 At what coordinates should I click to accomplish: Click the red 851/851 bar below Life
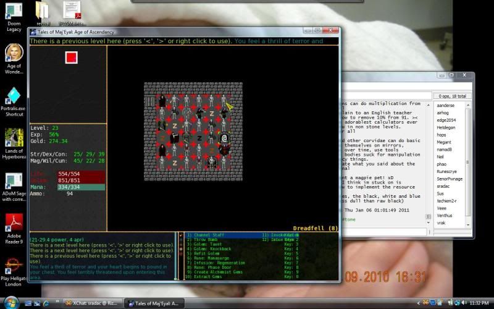pyautogui.click(x=81, y=180)
